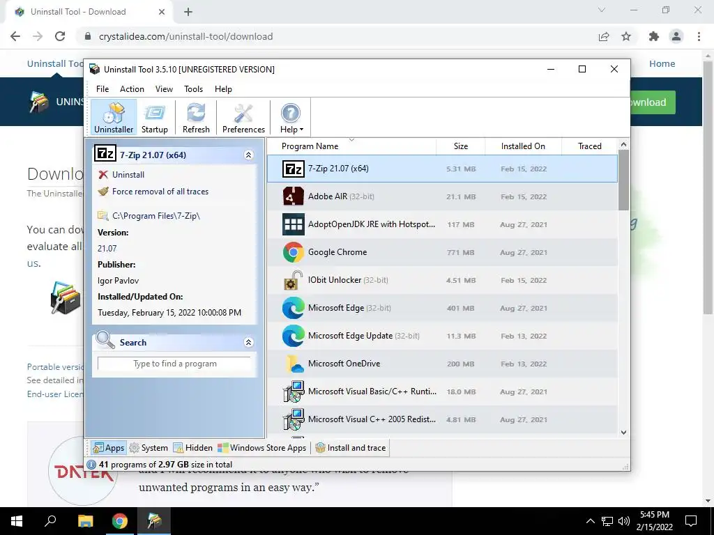Click Chrome's back navigation arrow

coord(15,36)
